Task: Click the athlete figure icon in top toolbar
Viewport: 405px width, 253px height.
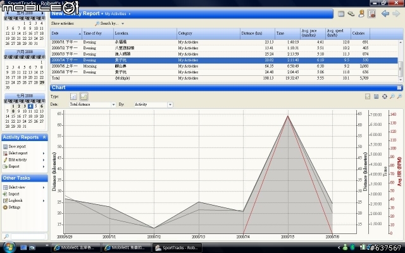Action: [x=361, y=14]
